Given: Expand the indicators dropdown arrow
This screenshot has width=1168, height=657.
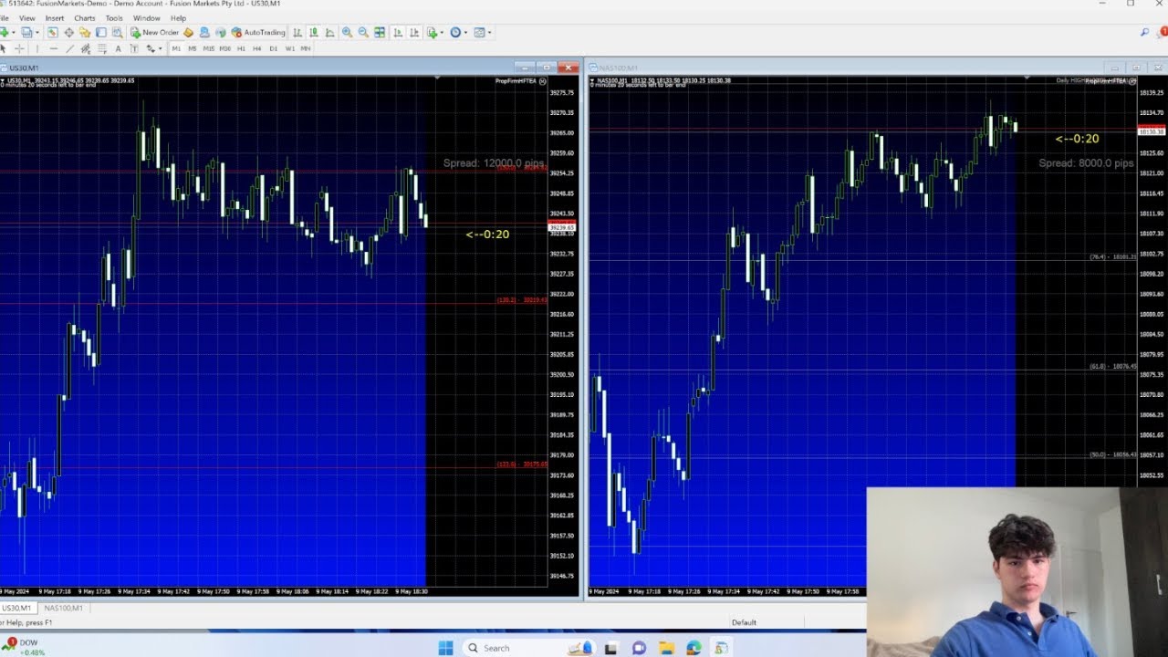Looking at the screenshot, I should click(442, 32).
